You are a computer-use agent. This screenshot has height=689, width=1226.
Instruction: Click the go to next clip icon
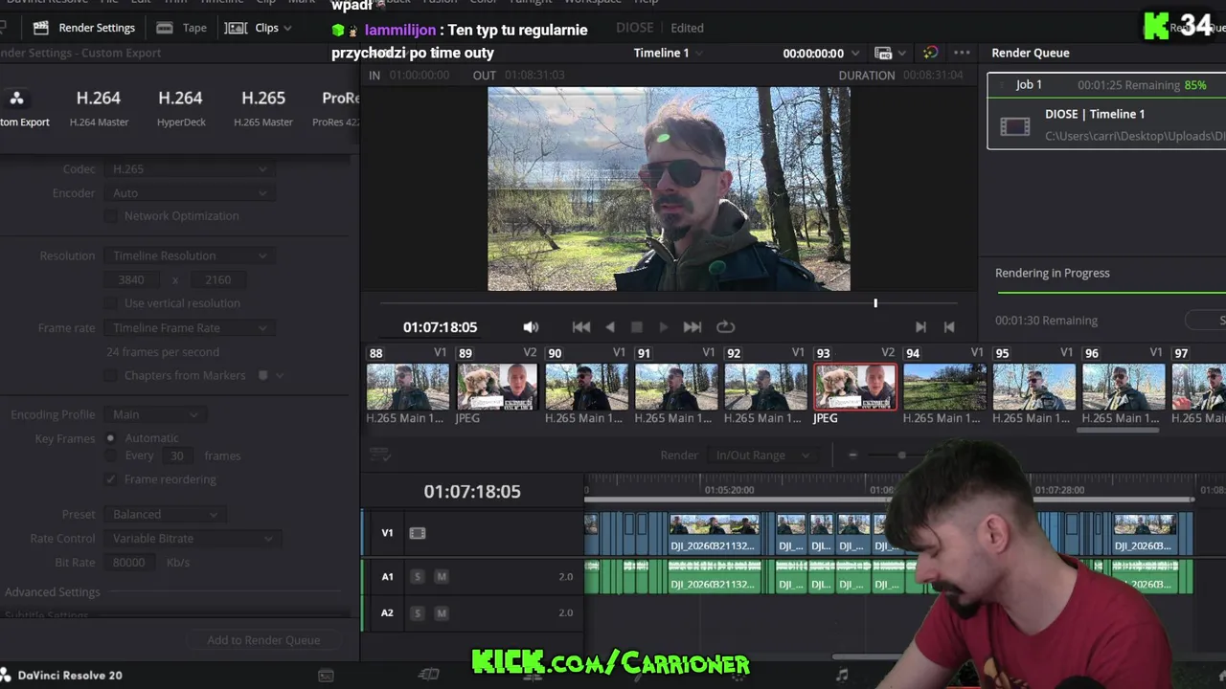(x=920, y=327)
